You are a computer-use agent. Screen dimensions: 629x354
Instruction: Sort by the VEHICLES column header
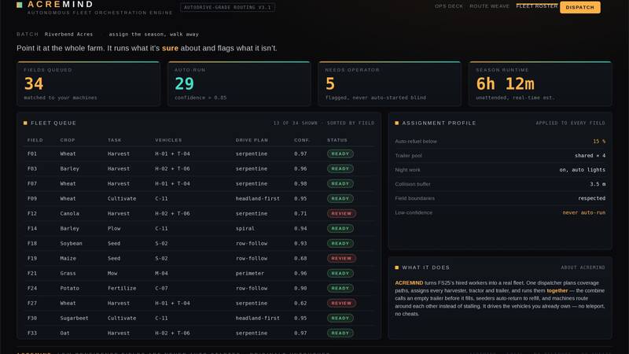(x=168, y=140)
